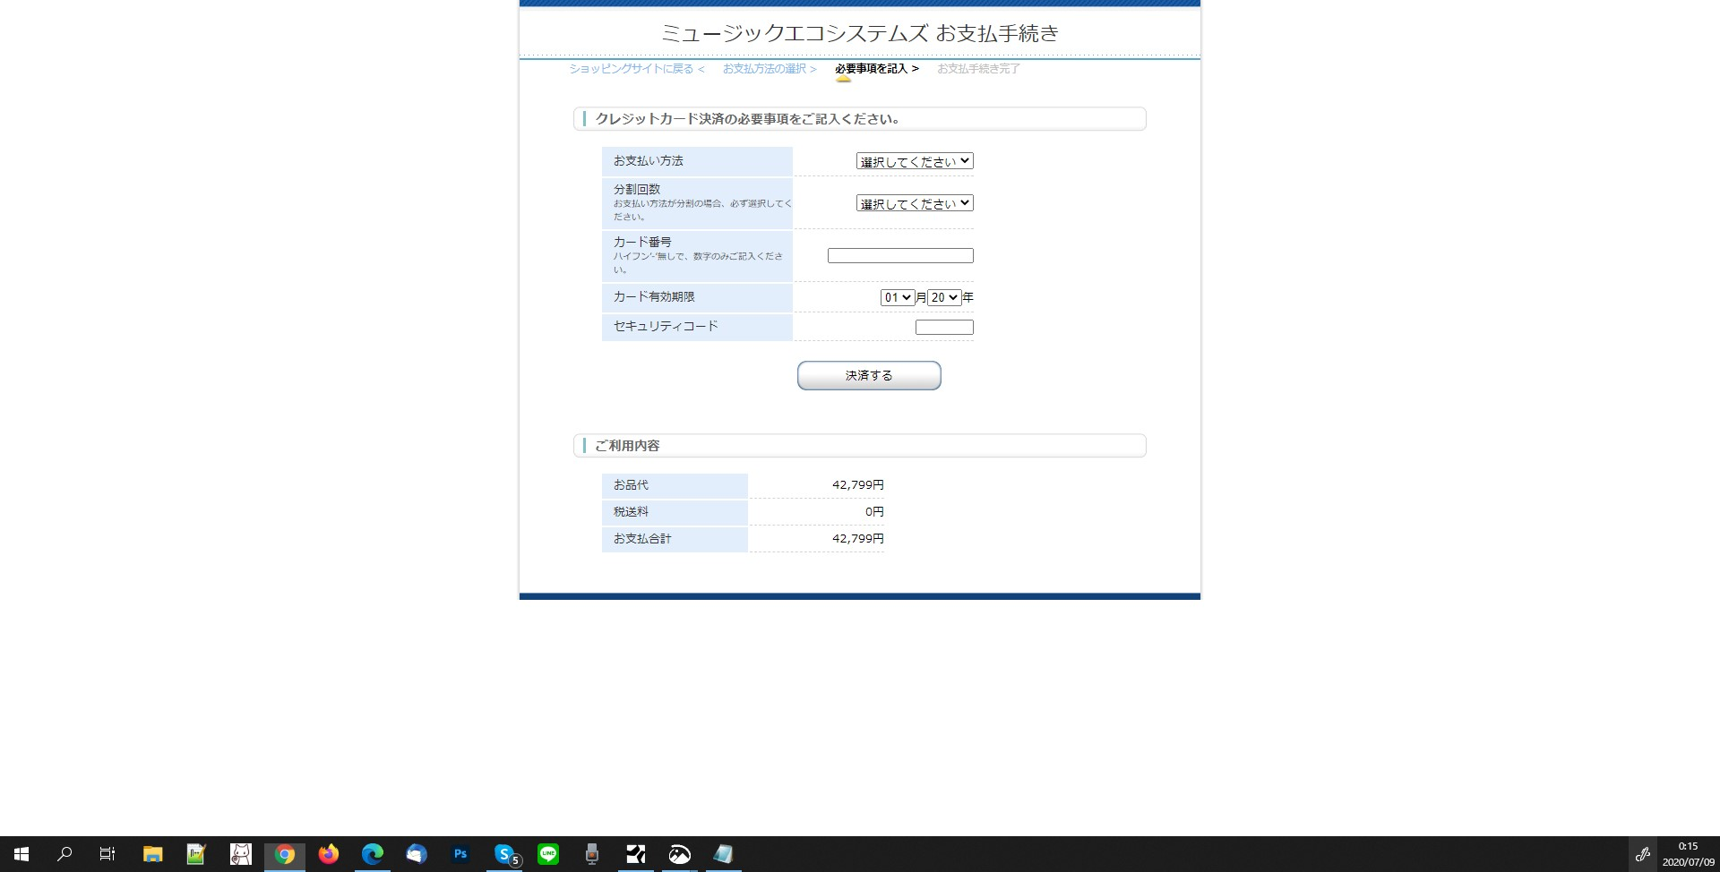The image size is (1720, 872).
Task: Open the green notepad editor icon
Action: (196, 854)
